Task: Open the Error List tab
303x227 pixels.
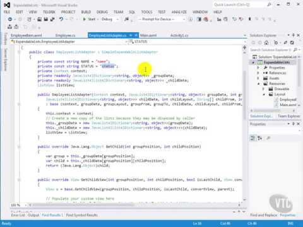Action: (18, 215)
